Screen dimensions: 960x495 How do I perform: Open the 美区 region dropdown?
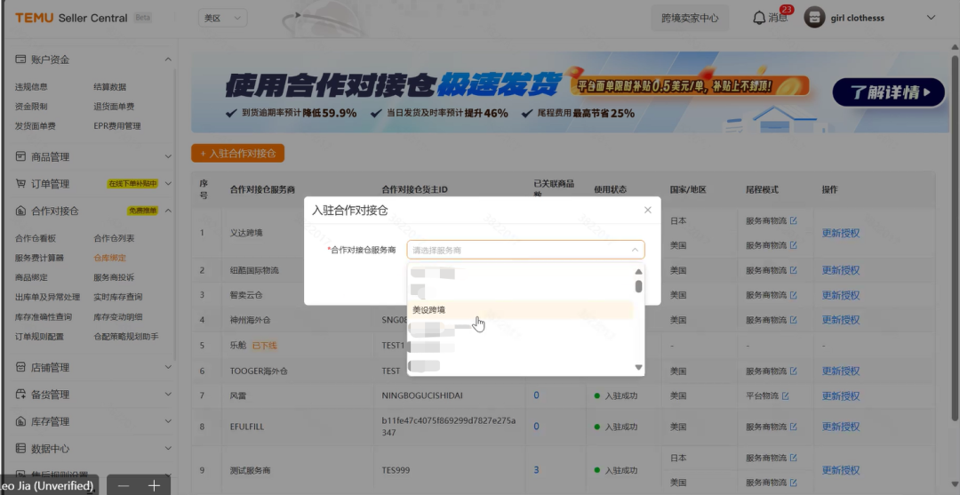(223, 18)
